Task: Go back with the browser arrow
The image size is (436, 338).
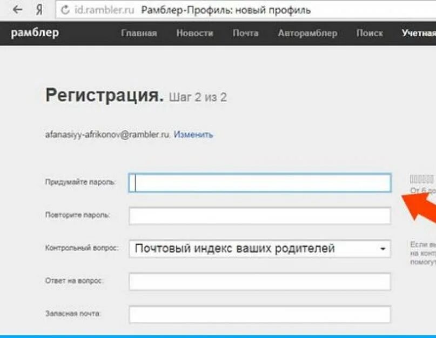Action: tap(17, 10)
